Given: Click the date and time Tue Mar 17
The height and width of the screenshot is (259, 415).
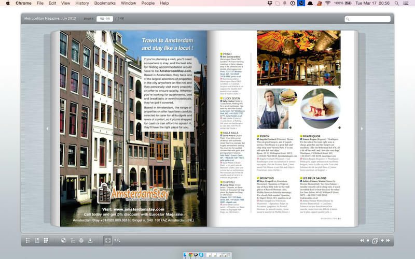Looking at the screenshot, I should [372, 3].
